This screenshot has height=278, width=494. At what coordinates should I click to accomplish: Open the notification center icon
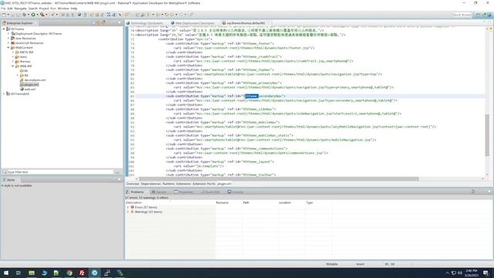coord(486,273)
